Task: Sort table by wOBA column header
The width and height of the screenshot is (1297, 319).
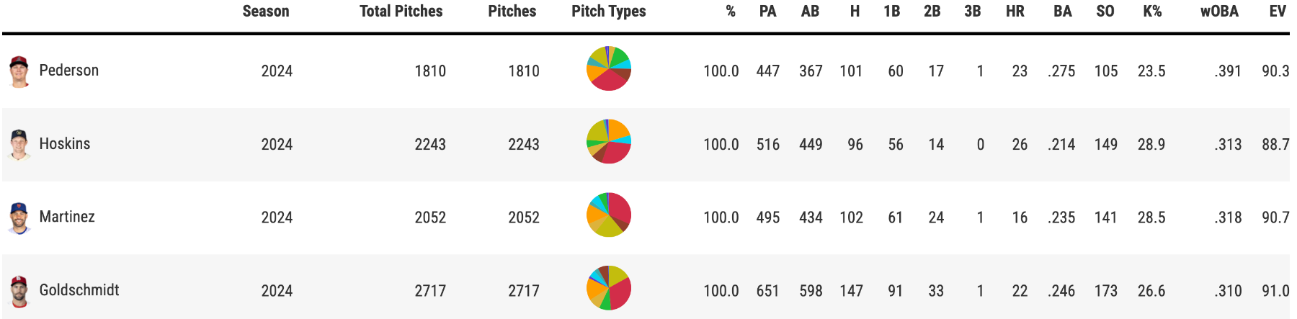Action: point(1219,12)
